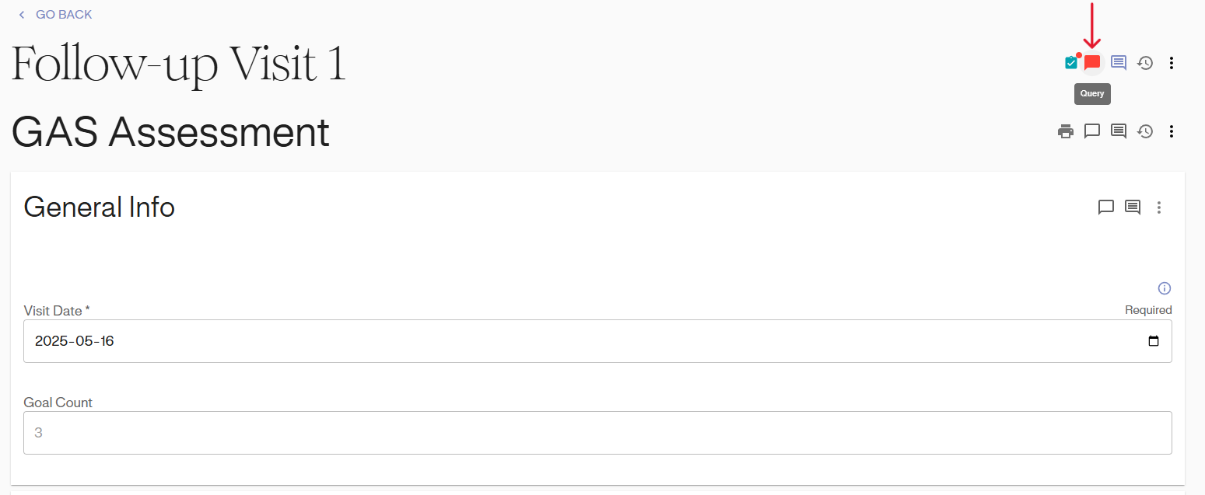Expand the GAS Assessment three-dot options menu
1205x495 pixels.
pos(1172,131)
